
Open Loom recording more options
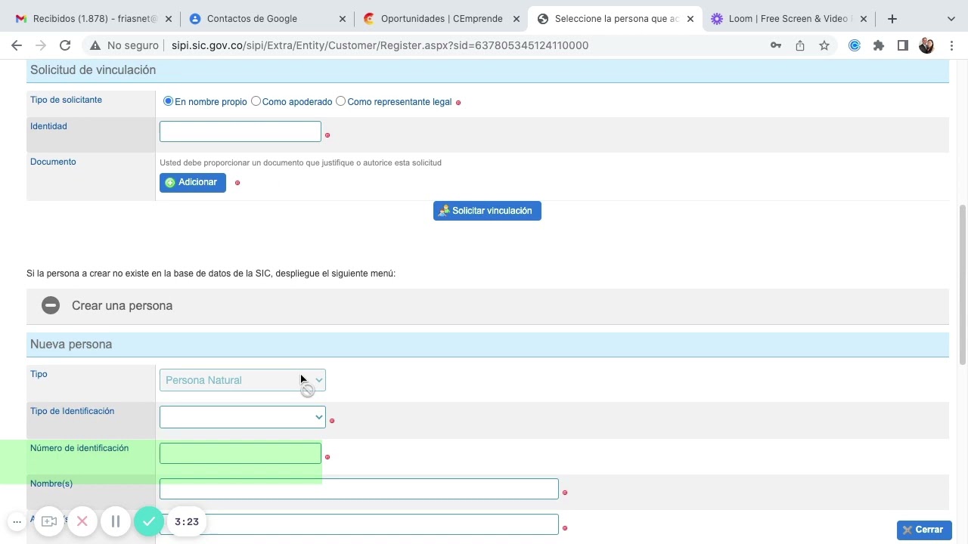pyautogui.click(x=17, y=521)
